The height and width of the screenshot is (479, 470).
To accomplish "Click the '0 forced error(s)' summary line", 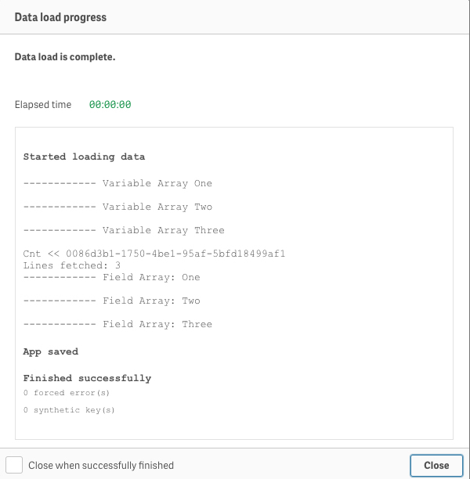I will click(67, 393).
